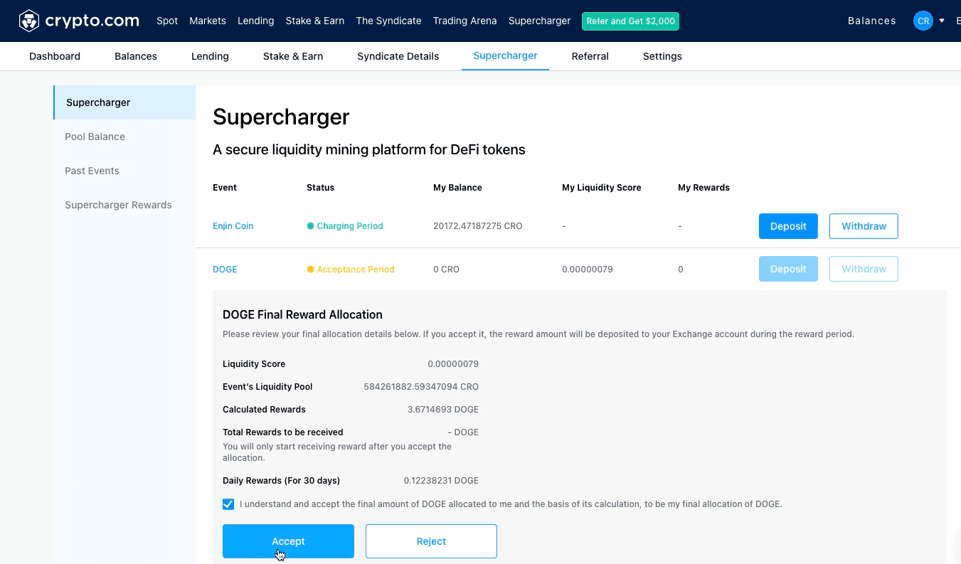Click the 3.6714693 DOGE calculated rewards
961x564 pixels.
click(x=442, y=410)
